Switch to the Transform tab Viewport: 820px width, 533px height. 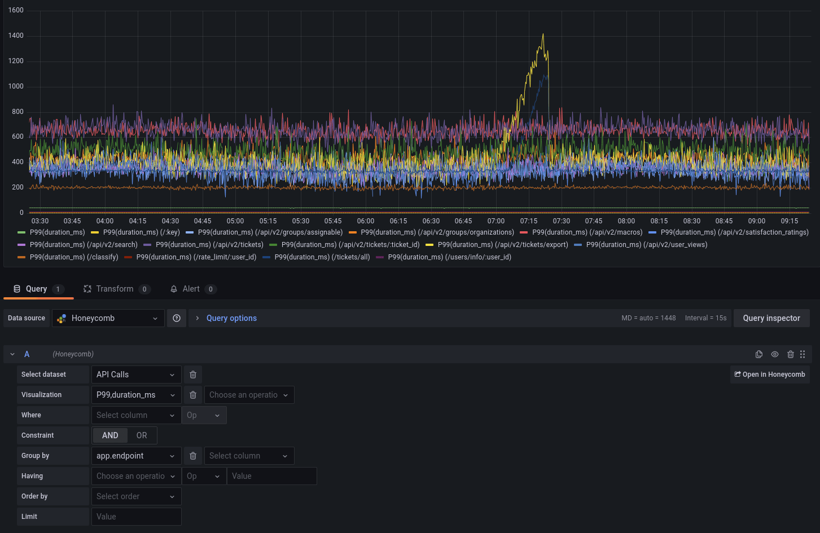[x=115, y=289]
